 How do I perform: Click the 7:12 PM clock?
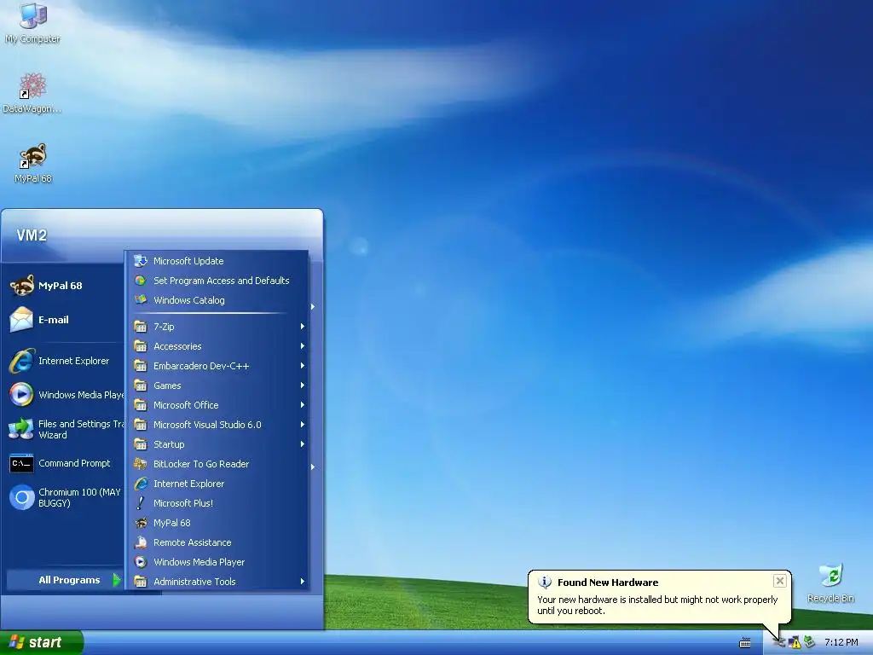coord(841,643)
